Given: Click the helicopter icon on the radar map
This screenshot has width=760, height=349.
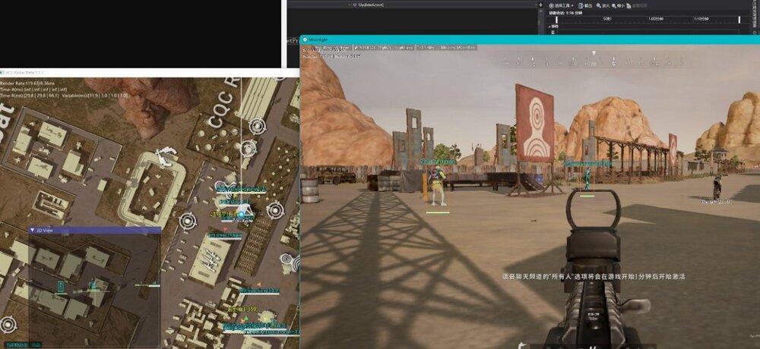Looking at the screenshot, I should coord(165,157).
